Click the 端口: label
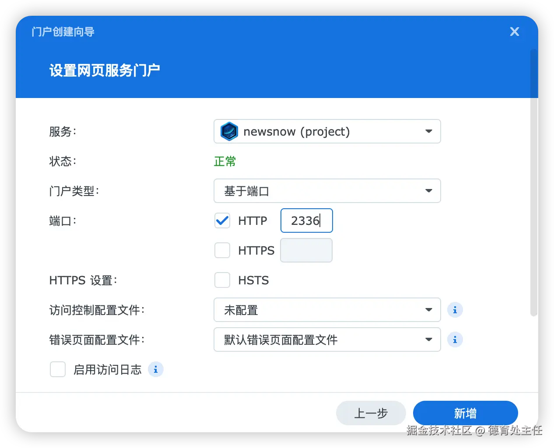The width and height of the screenshot is (554, 448). [63, 221]
